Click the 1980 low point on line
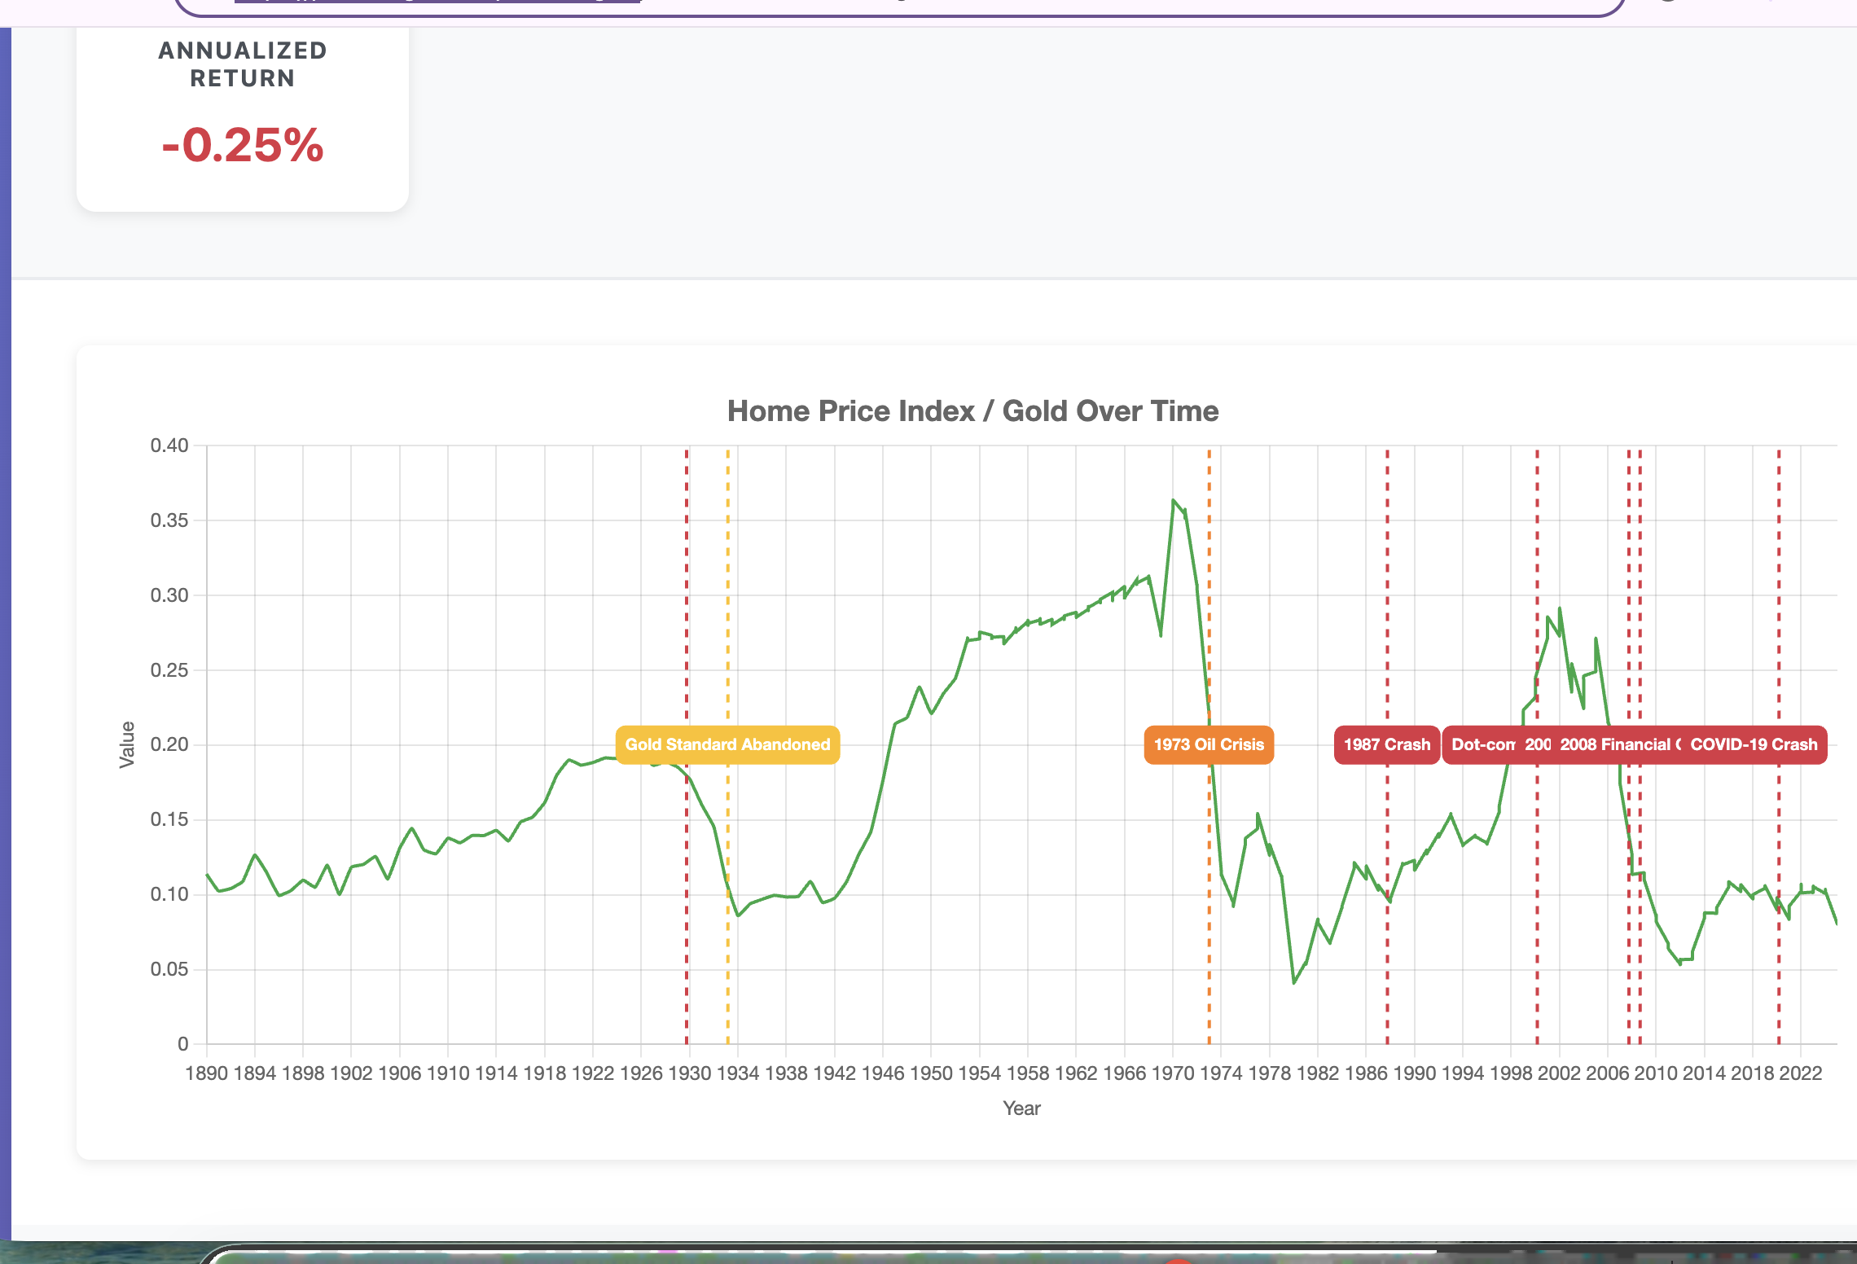 coord(1293,982)
